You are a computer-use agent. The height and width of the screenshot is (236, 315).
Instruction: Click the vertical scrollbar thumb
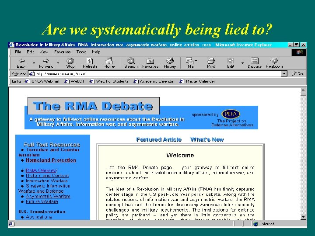(x=303, y=94)
